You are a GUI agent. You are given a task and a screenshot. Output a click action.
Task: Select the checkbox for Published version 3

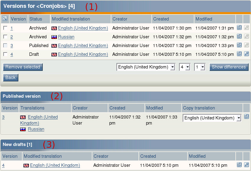click(x=5, y=46)
